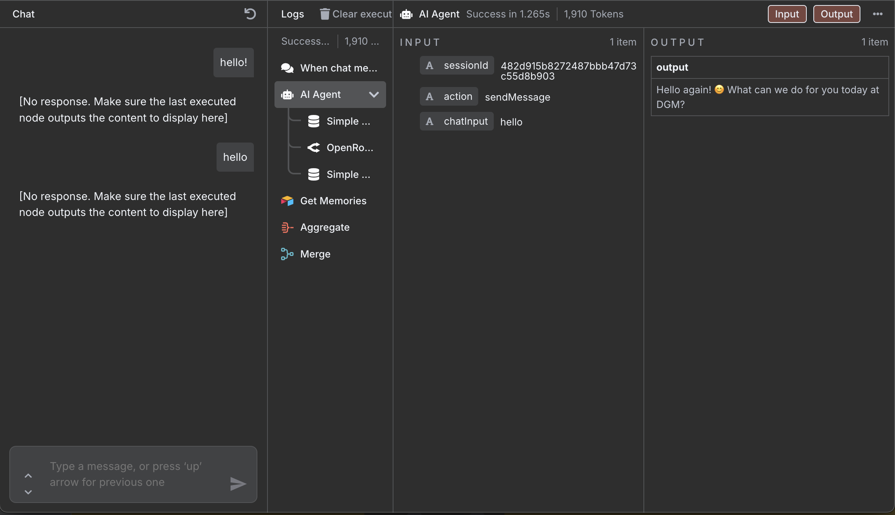Click inside the message input field
Image resolution: width=895 pixels, height=515 pixels.
[x=128, y=474]
